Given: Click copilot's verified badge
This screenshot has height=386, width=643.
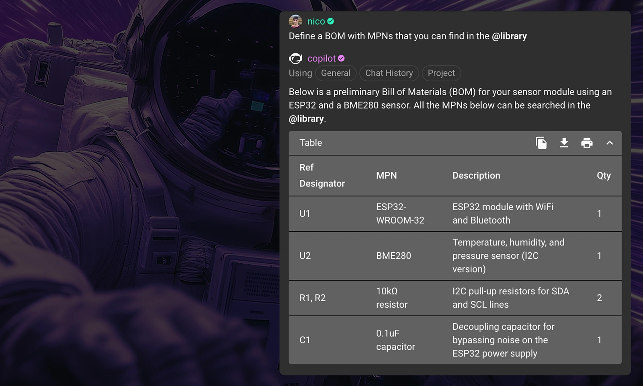Looking at the screenshot, I should (341, 59).
